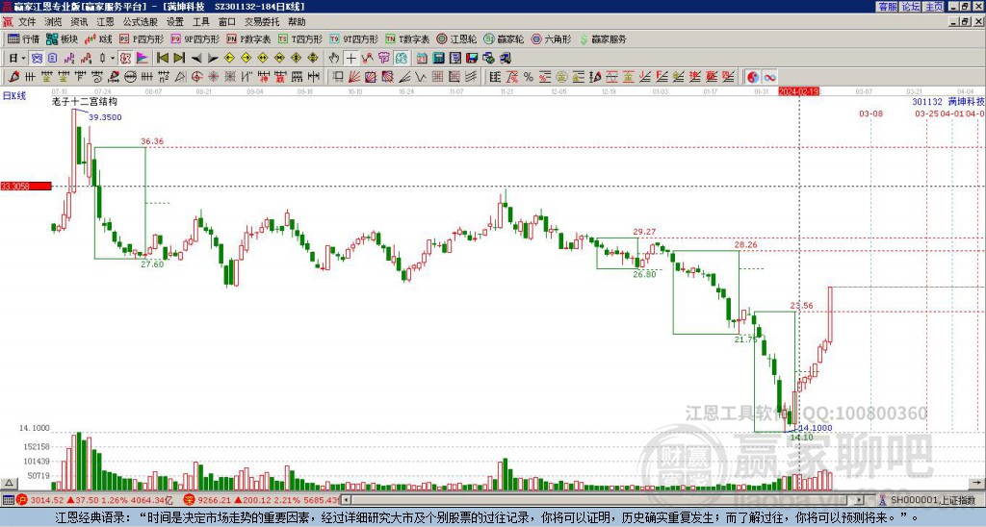Image resolution: width=986 pixels, height=527 pixels.
Task: Click the 33.3058 red price label
Action: pyautogui.click(x=26, y=186)
